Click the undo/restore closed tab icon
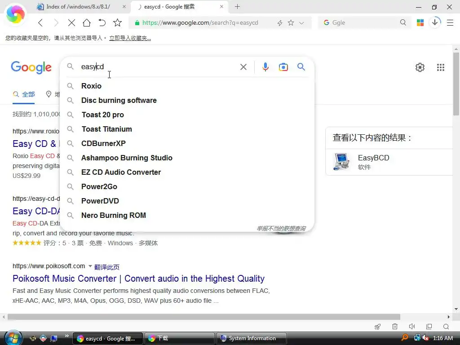The image size is (460, 345). tap(102, 22)
